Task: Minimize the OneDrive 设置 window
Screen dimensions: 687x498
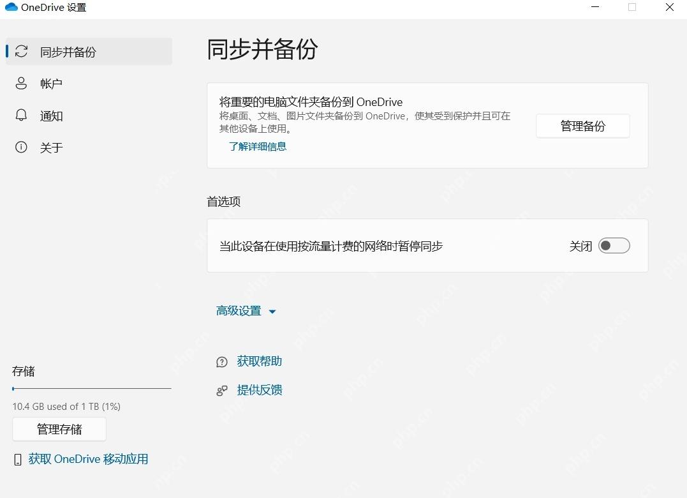Action: click(x=595, y=7)
